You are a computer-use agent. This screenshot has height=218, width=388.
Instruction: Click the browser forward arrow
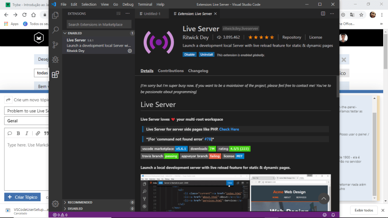pos(15,15)
